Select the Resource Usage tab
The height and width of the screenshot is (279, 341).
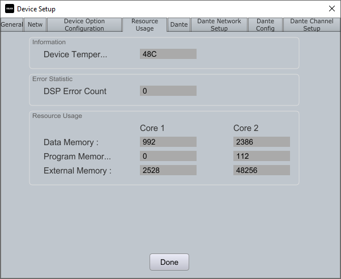point(144,24)
